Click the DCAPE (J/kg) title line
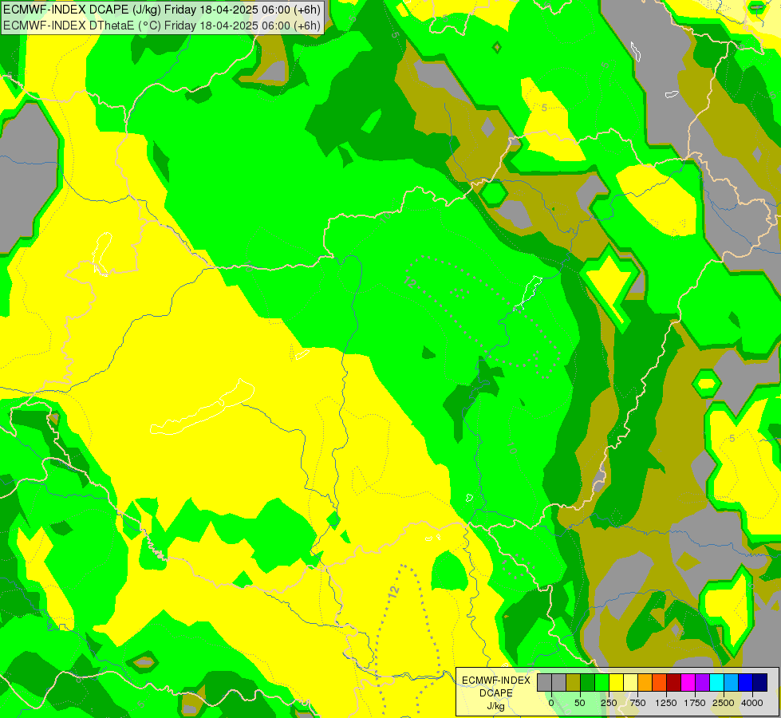Screen dimensions: 781x718 162,10
